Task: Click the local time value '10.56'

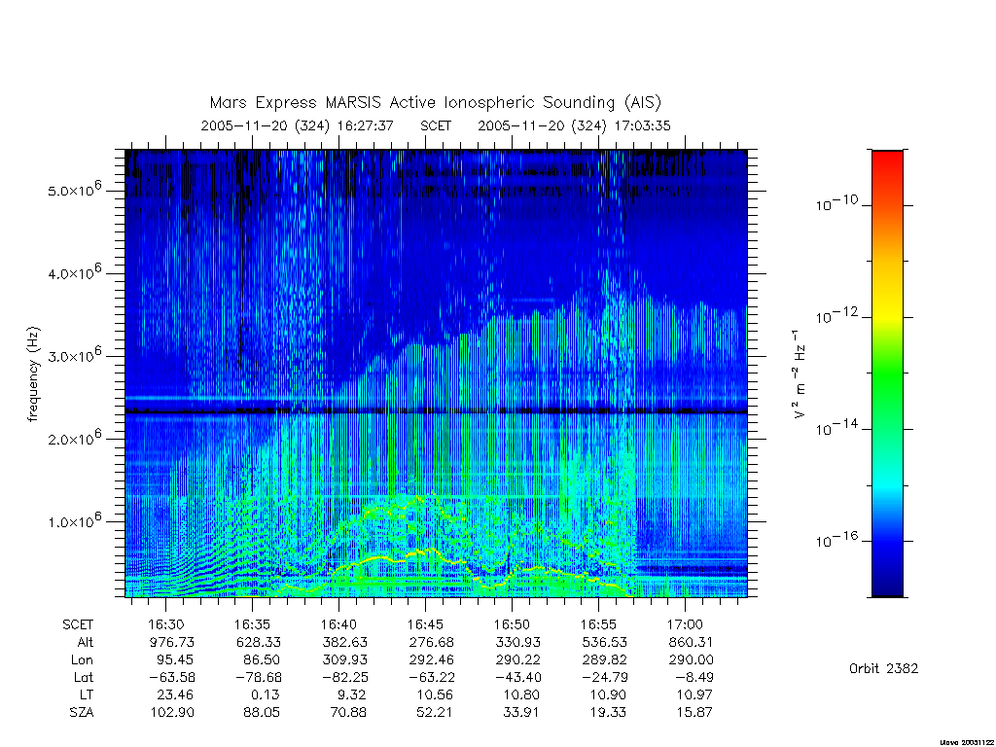Action: pos(435,694)
